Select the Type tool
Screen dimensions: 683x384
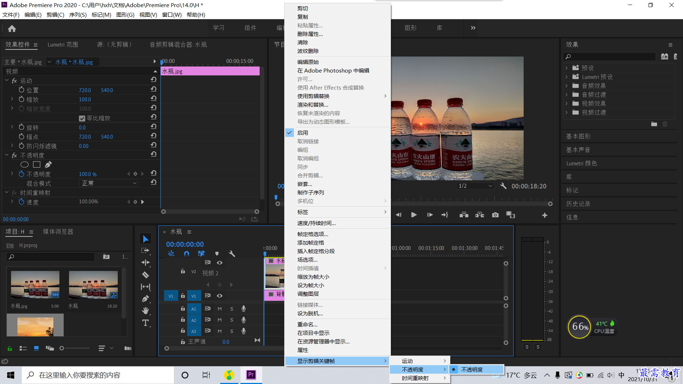pyautogui.click(x=145, y=323)
